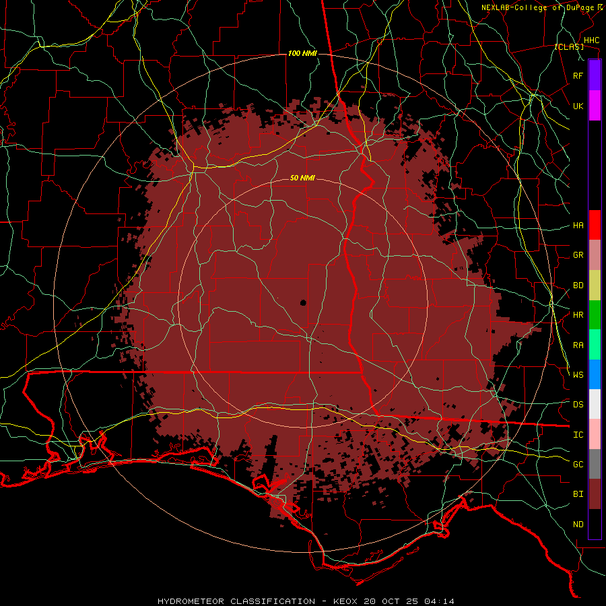Click the RF purple legend swatch

tap(595, 75)
